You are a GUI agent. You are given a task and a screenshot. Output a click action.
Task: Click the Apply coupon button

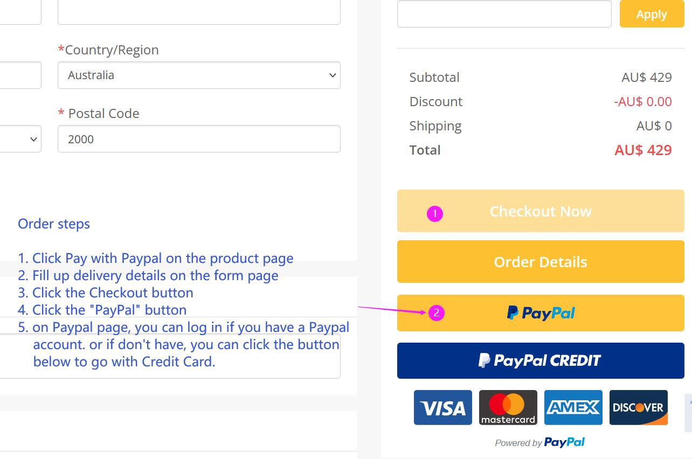tap(652, 14)
